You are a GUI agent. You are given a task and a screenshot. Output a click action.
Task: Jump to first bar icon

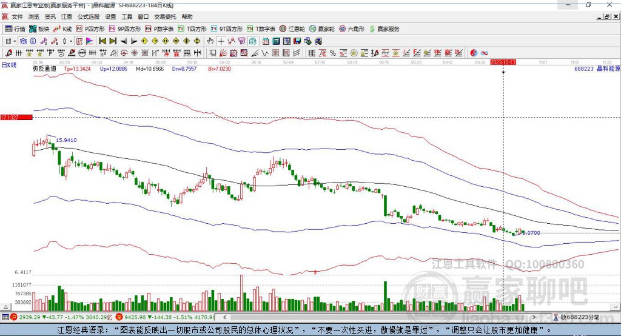click(x=102, y=41)
